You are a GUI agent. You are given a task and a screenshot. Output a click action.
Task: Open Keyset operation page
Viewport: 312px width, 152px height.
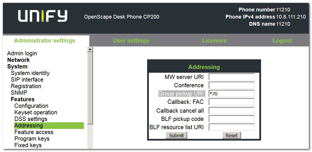36,112
